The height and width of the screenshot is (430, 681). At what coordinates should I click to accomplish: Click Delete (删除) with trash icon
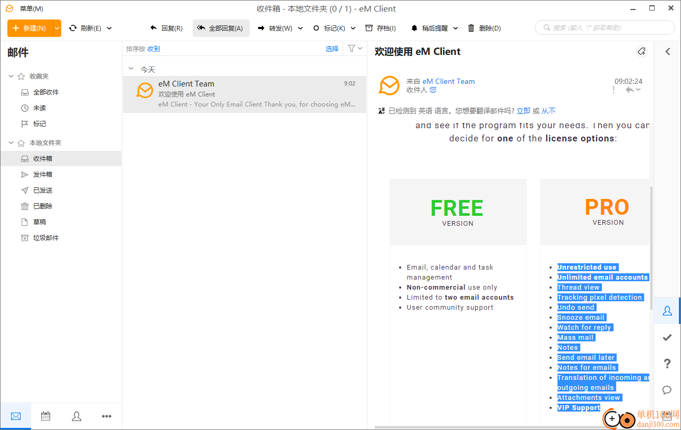tap(484, 28)
